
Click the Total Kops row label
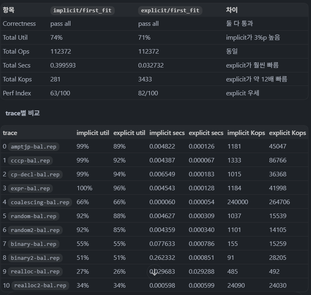[17, 79]
